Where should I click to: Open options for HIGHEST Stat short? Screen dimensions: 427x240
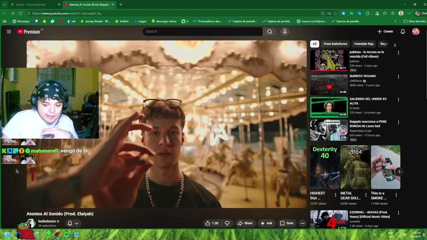click(x=336, y=195)
